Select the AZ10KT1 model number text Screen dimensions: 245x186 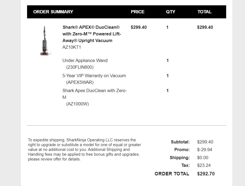pyautogui.click(x=72, y=47)
